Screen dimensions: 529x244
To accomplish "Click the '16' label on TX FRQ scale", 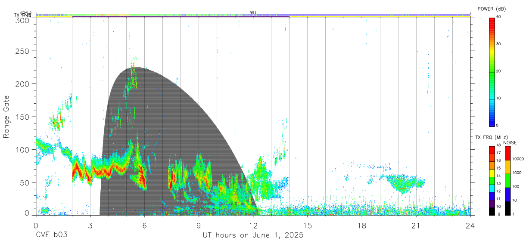I will (x=498, y=160).
